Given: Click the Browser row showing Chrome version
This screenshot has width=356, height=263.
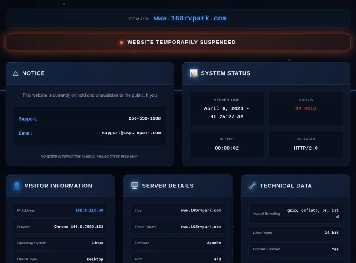Looking at the screenshot, I should coord(60,227).
